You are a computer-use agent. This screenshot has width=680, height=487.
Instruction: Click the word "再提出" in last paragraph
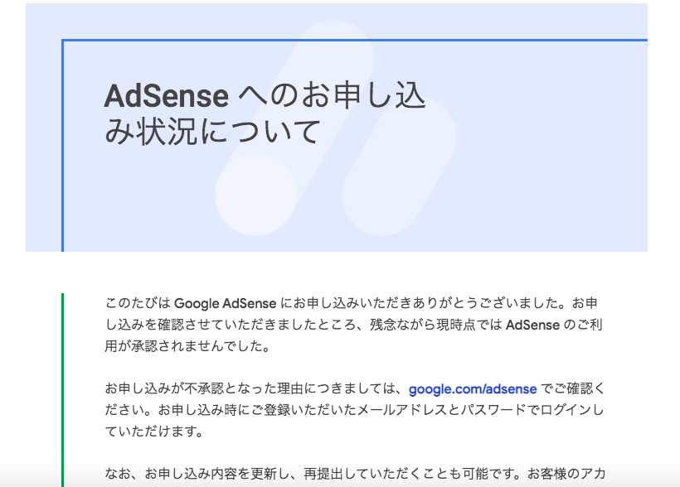click(x=323, y=474)
